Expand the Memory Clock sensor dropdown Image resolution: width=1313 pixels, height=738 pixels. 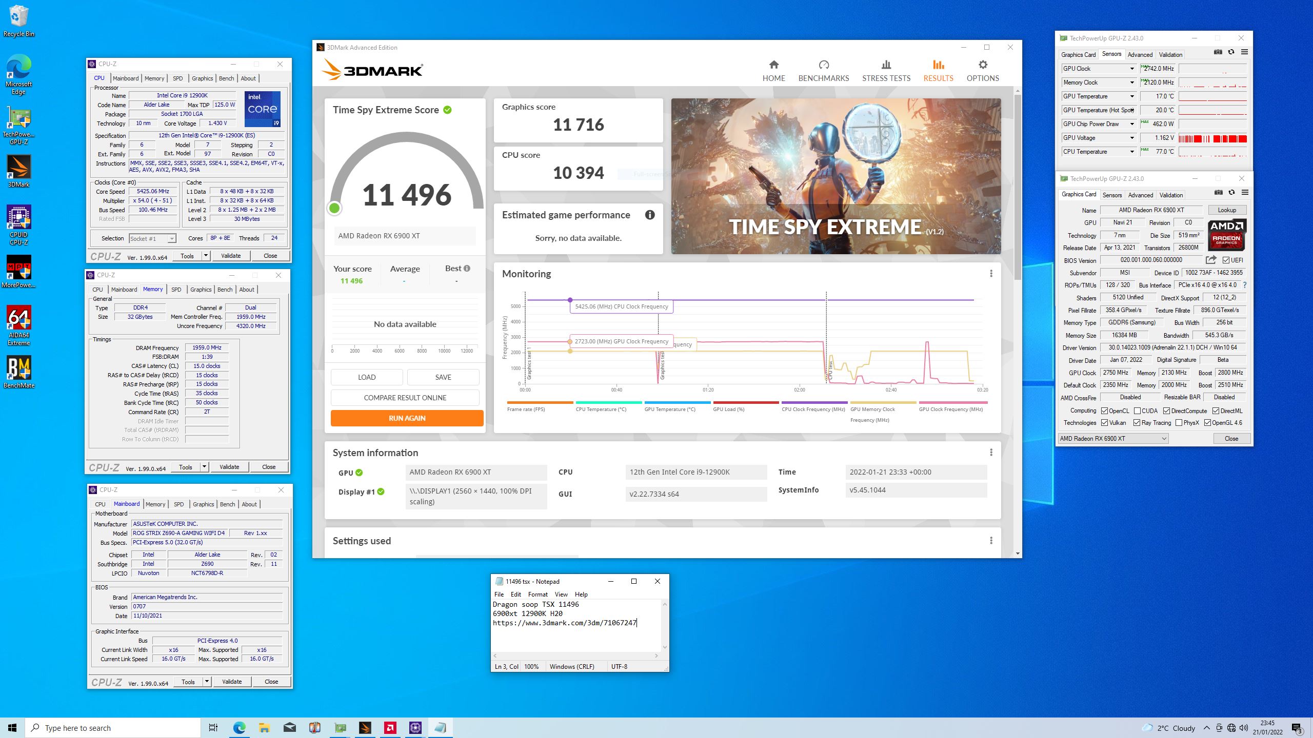point(1131,83)
